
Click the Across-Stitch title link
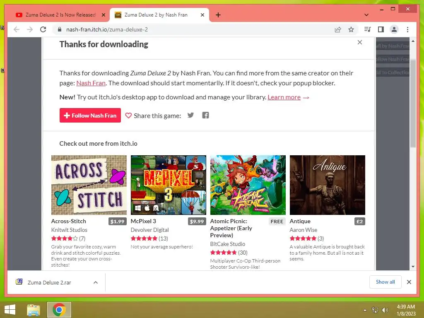[69, 221]
